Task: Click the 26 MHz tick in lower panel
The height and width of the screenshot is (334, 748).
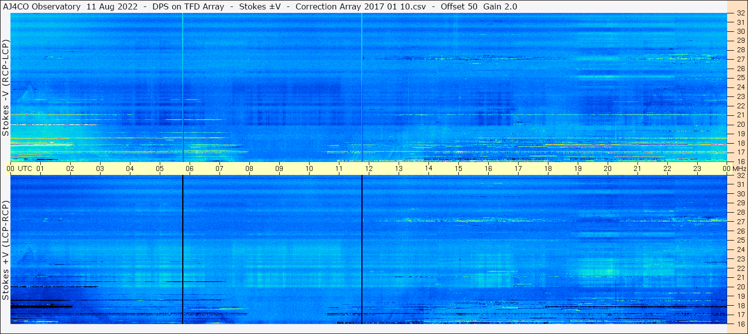Action: [741, 231]
